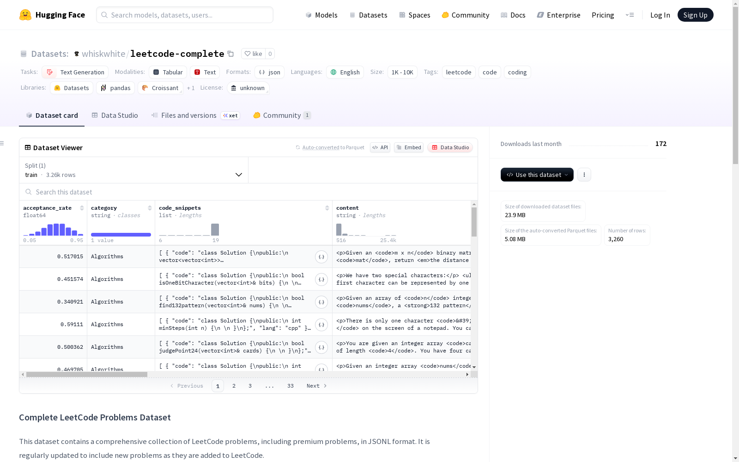Switch to the Data Studio tab
The height and width of the screenshot is (462, 739).
click(115, 115)
